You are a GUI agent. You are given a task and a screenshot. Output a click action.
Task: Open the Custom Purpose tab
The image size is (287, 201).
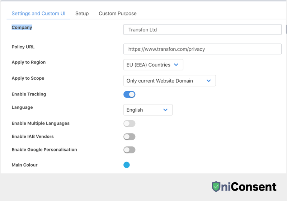coord(118,14)
